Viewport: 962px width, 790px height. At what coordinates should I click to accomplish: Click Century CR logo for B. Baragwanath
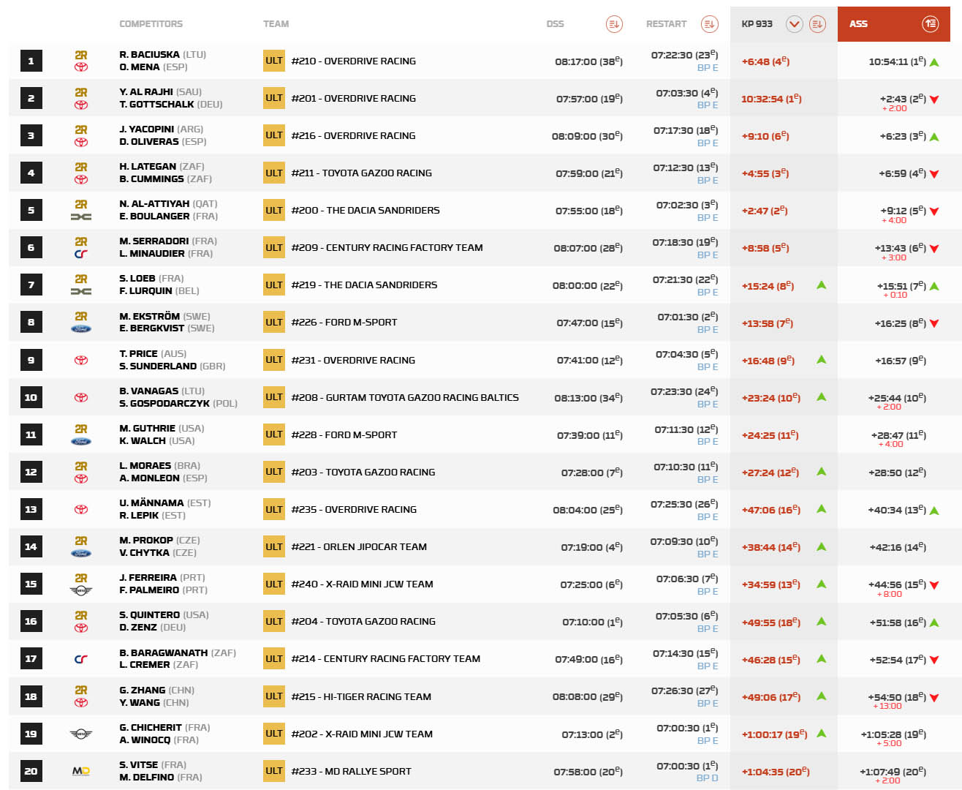pos(81,659)
